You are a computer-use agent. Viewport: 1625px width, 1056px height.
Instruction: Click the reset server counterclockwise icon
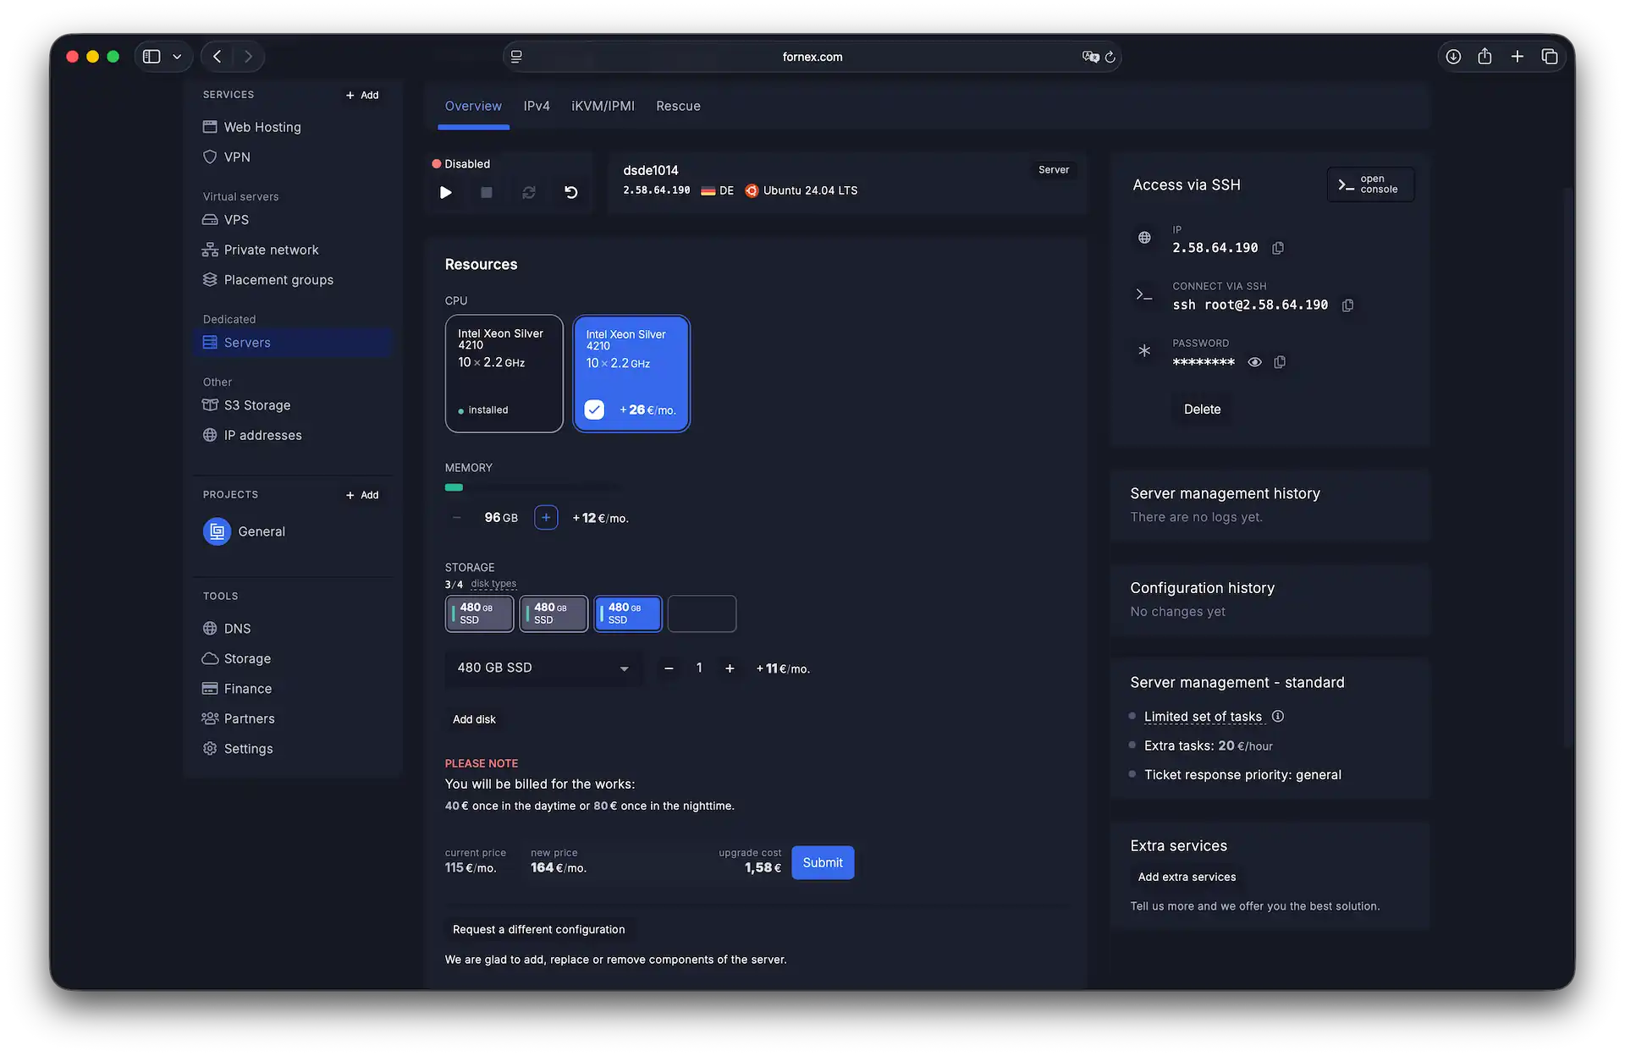[571, 193]
